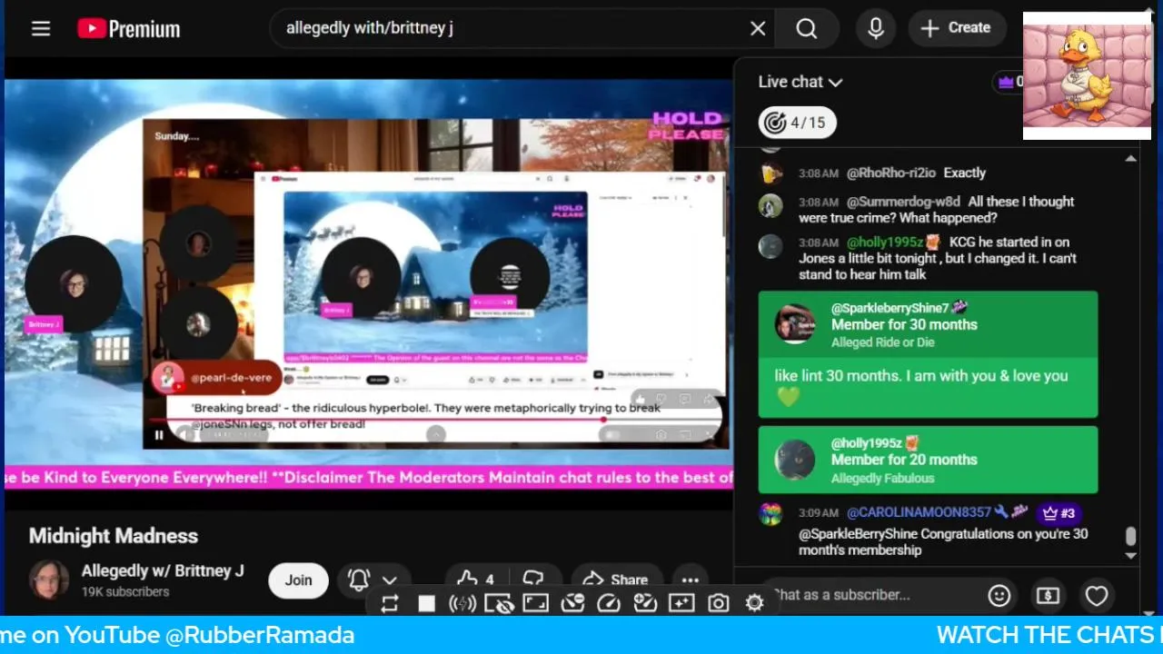Run search with the magnifier button

coord(807,28)
